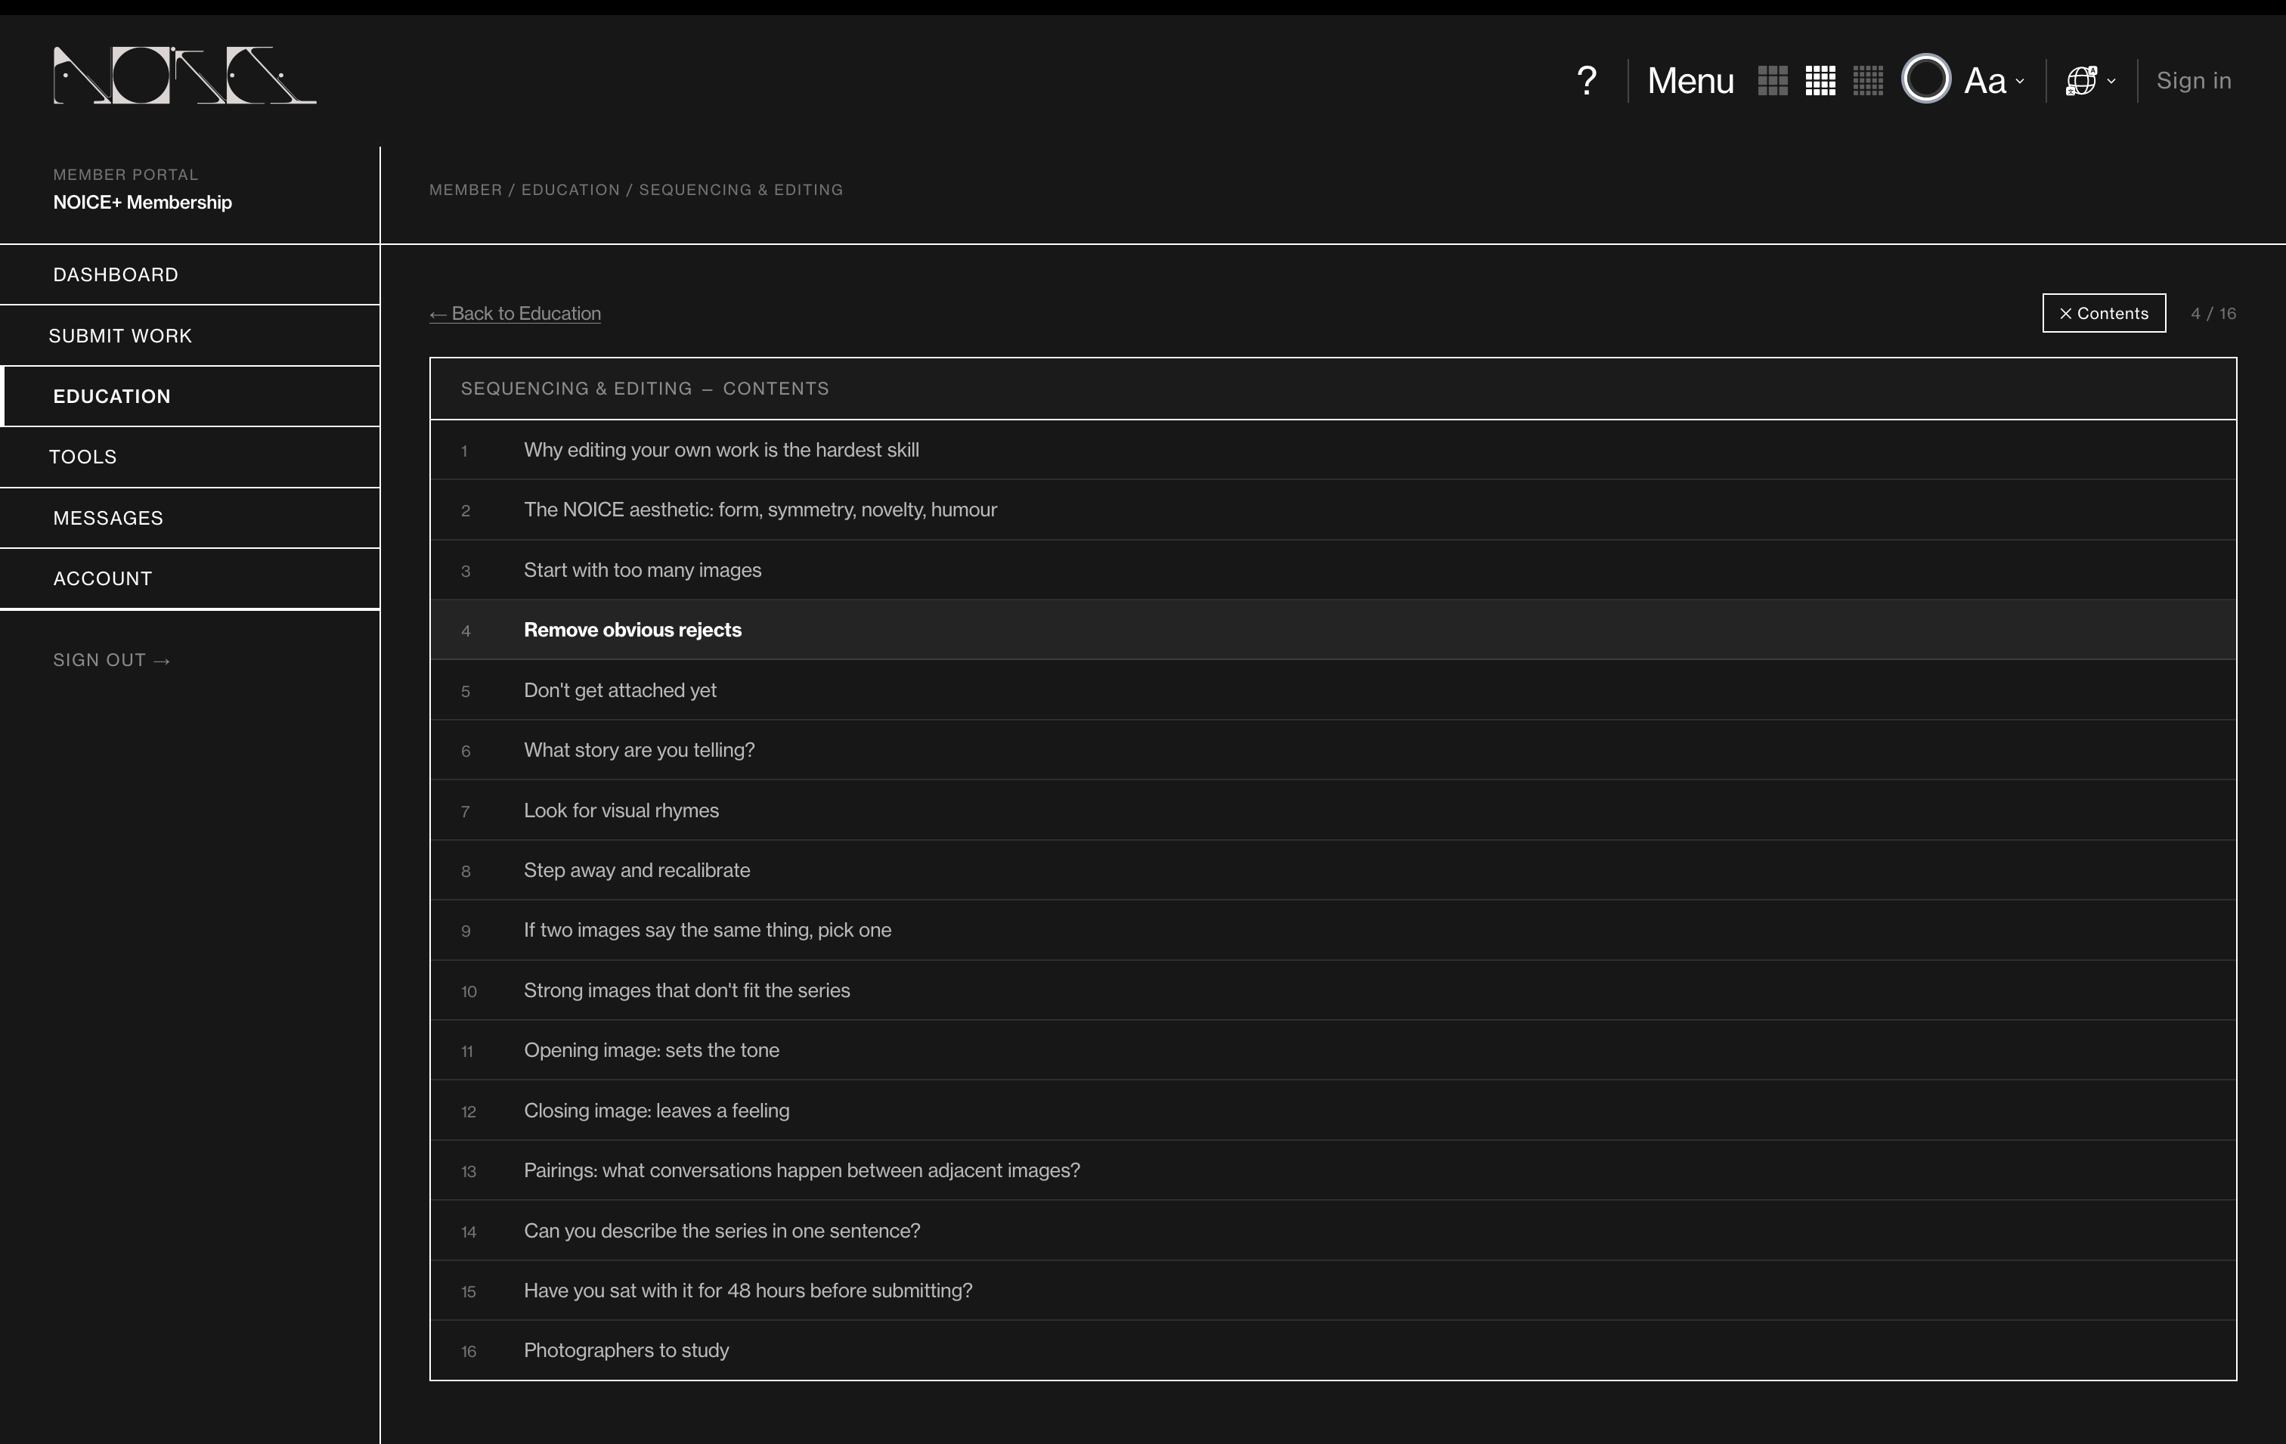Viewport: 2286px width, 1444px height.
Task: Open Tools in the sidebar
Action: 190,457
